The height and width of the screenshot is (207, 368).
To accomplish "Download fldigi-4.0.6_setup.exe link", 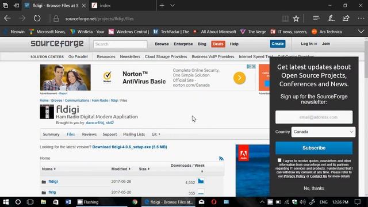I will (x=129, y=147).
